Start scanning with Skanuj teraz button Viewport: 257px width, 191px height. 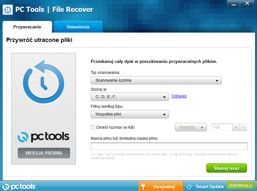(x=227, y=168)
